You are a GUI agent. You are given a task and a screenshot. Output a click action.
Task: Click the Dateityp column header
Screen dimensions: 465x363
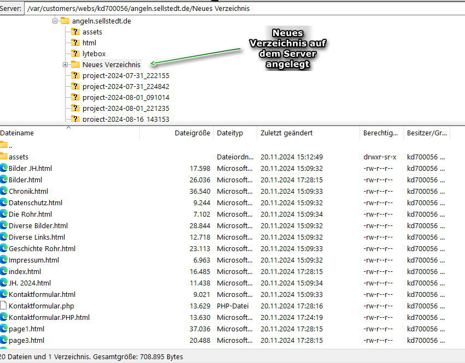229,133
